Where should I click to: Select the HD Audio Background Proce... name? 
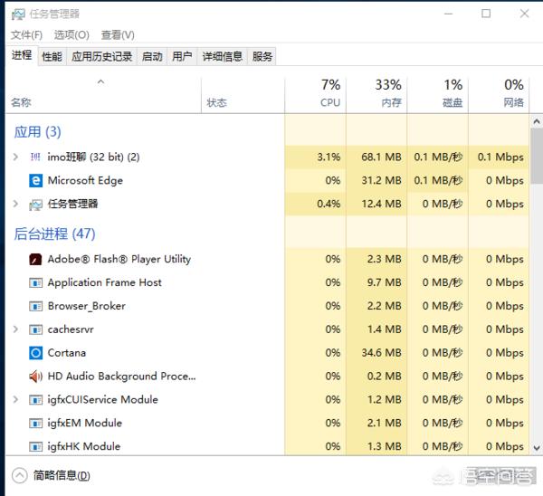tap(121, 377)
